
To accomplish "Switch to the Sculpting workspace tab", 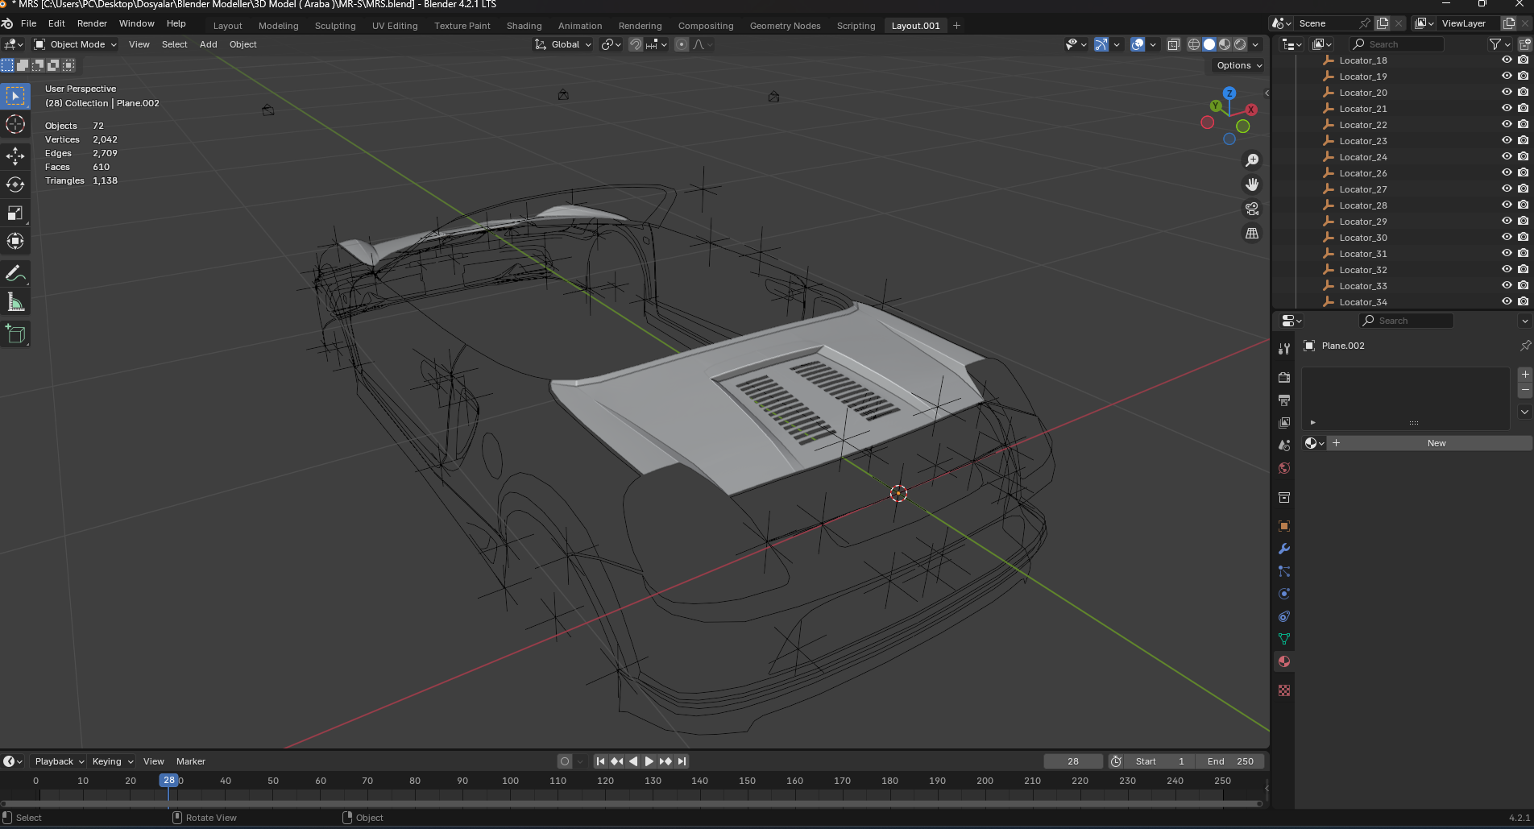I will coord(334,26).
